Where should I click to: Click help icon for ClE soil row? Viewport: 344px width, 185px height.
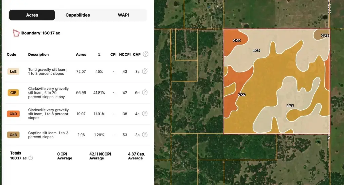pos(145,92)
